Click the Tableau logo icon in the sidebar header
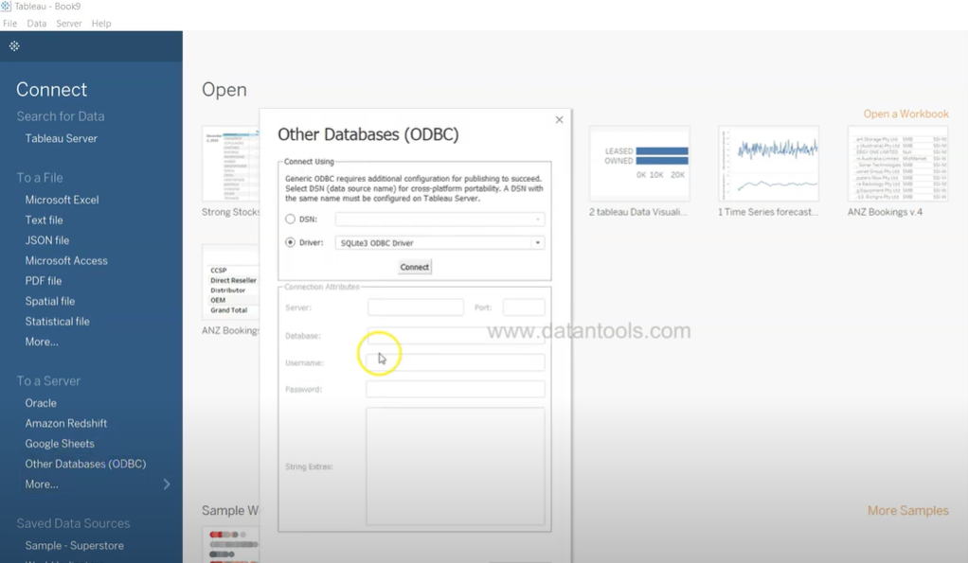Image resolution: width=968 pixels, height=563 pixels. (x=14, y=46)
